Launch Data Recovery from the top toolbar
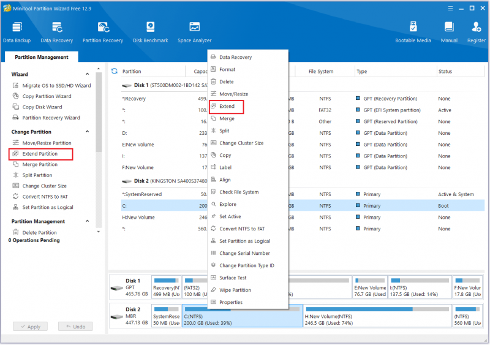The image size is (490, 345). pyautogui.click(x=56, y=32)
